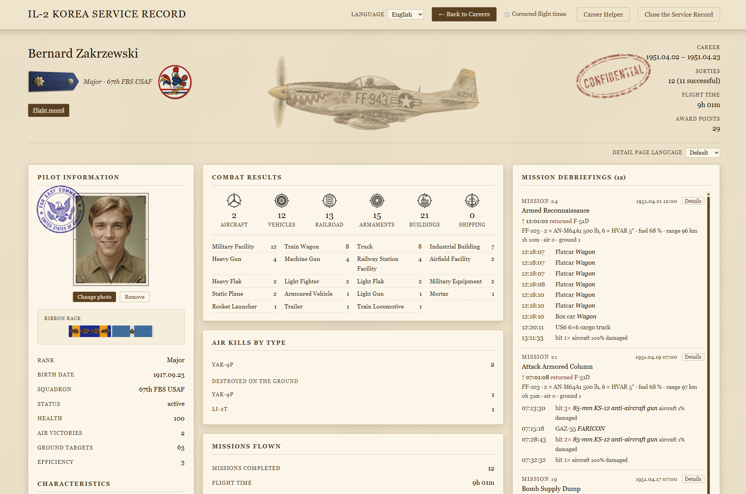This screenshot has width=746, height=494.
Task: Open Details for Mission 24
Action: (693, 201)
